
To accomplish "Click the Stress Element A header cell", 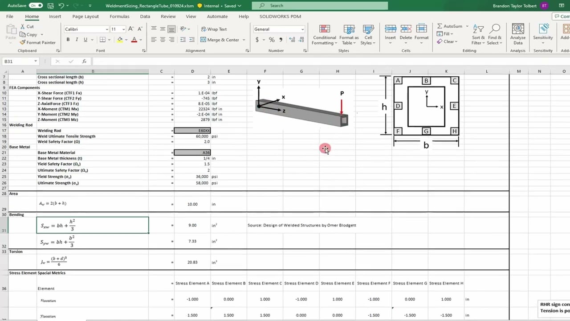I will (192, 283).
